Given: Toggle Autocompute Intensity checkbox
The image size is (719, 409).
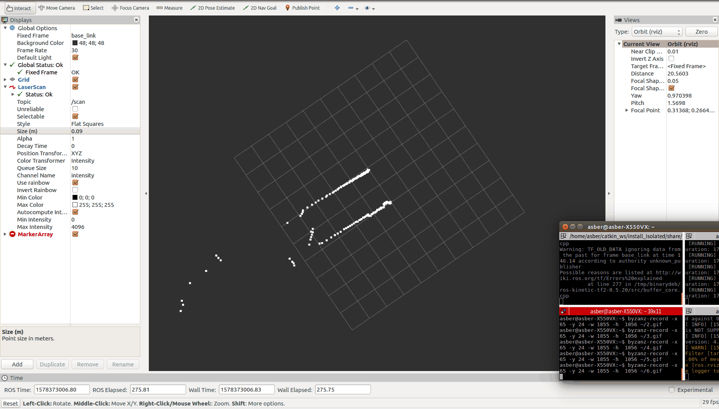Looking at the screenshot, I should (x=75, y=212).
